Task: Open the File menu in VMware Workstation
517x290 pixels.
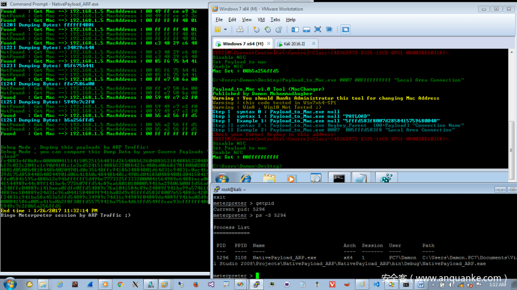Action: click(x=219, y=19)
